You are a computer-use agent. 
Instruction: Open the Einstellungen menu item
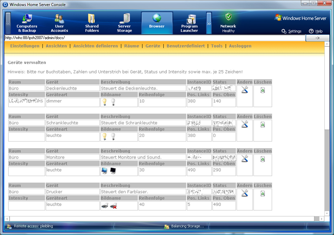tap(25, 46)
